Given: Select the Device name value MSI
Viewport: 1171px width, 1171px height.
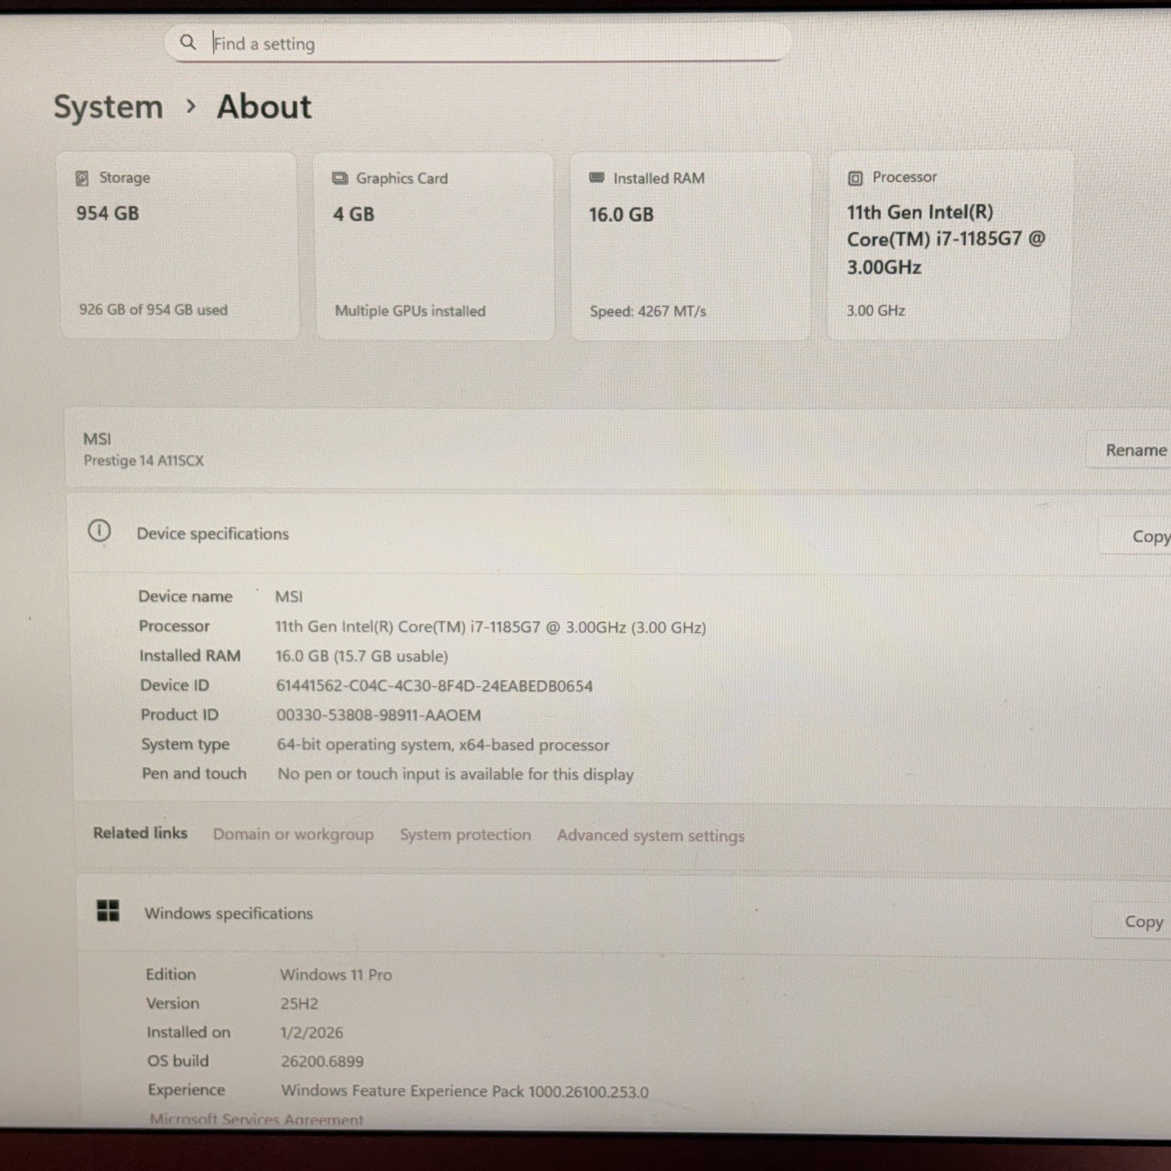Looking at the screenshot, I should click(289, 597).
